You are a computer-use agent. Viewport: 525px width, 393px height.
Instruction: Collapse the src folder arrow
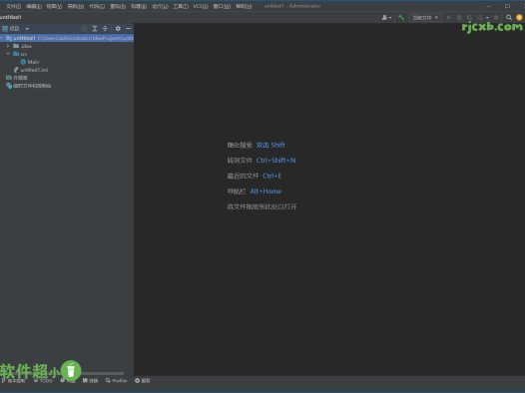8,54
